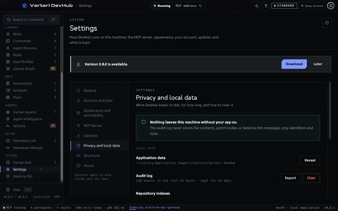Image resolution: width=338 pixels, height=211 pixels.
Task: Open the Shortcuts settings tab
Action: point(99,156)
